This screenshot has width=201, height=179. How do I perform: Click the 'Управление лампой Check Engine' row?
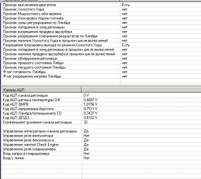(x=30, y=145)
